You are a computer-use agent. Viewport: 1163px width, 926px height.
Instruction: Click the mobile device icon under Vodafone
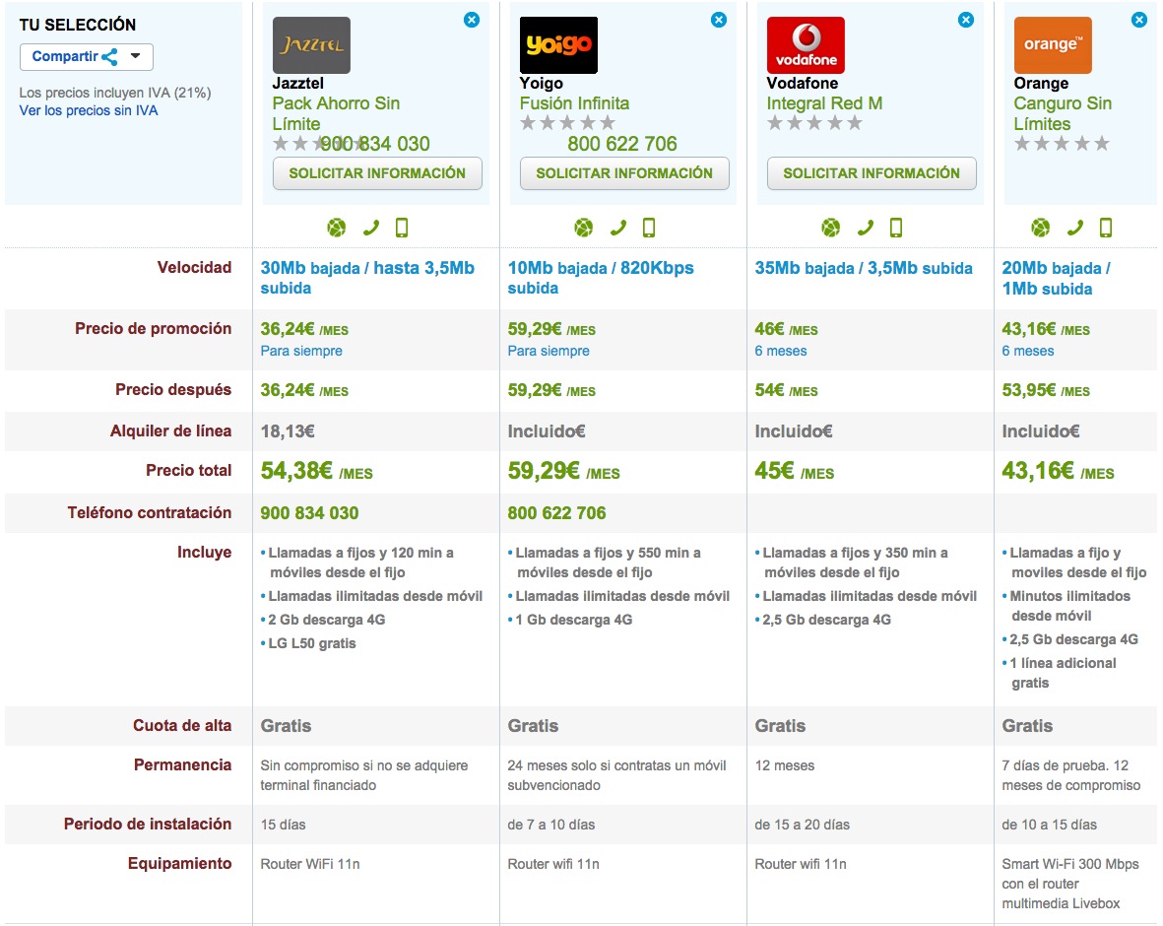[x=896, y=228]
